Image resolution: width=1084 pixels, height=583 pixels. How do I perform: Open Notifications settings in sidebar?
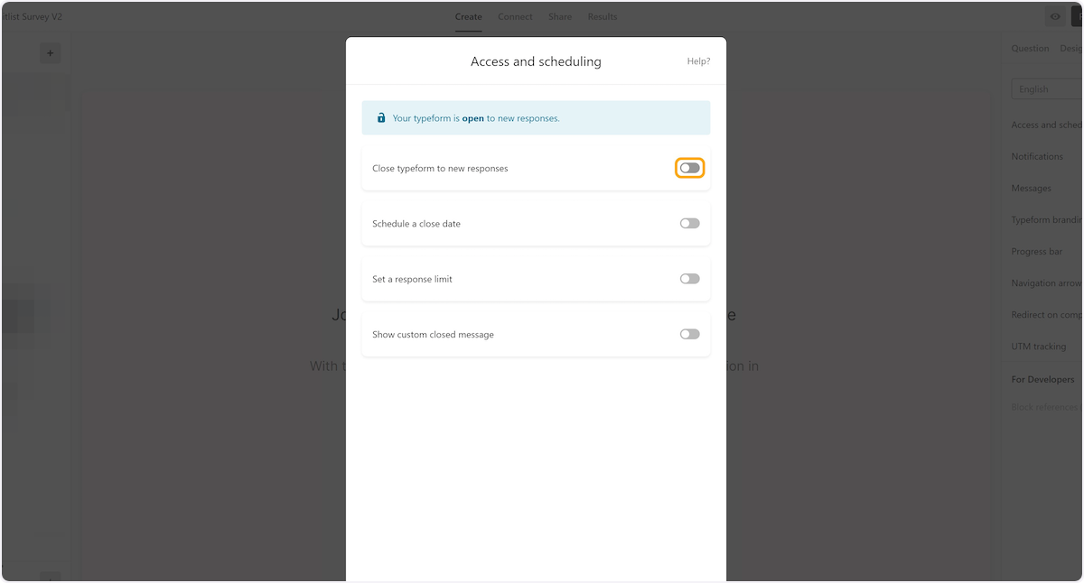click(1037, 156)
